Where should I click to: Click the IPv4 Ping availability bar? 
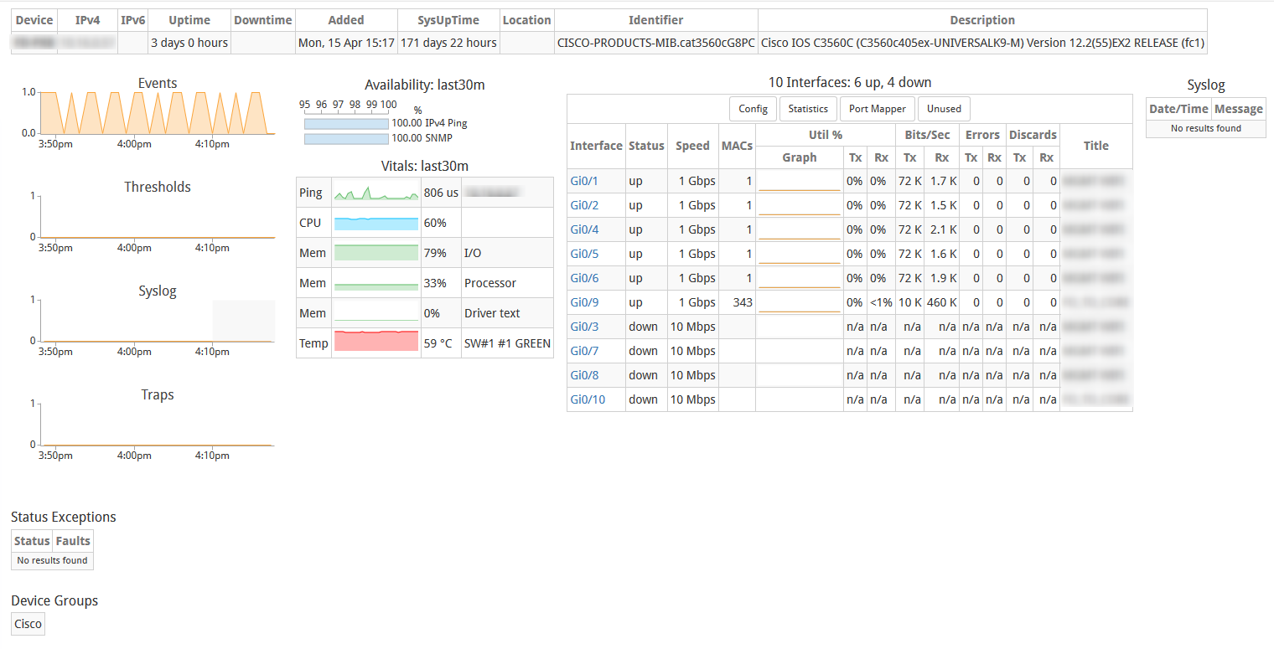click(x=346, y=123)
